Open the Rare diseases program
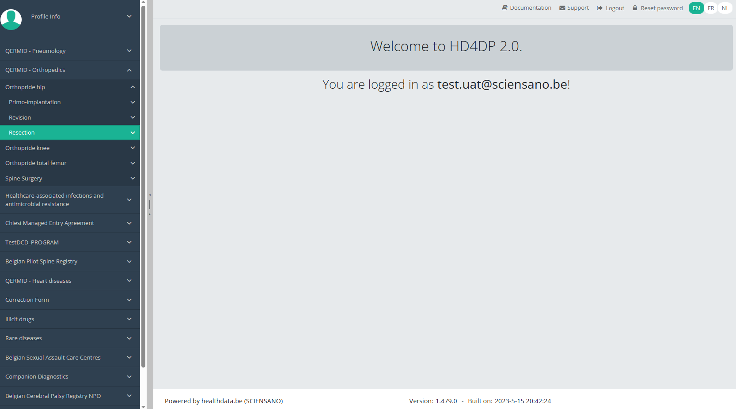The height and width of the screenshot is (409, 736). (x=23, y=338)
